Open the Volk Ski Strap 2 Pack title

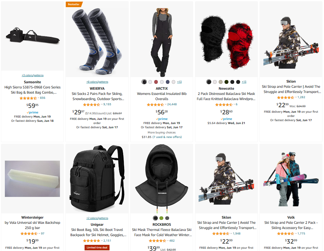tap(291, 225)
